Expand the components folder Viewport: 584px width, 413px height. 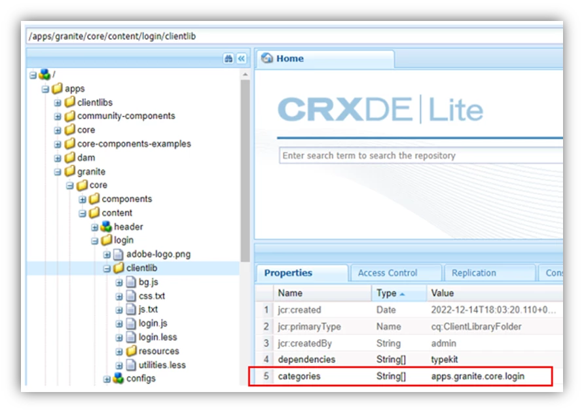(82, 200)
